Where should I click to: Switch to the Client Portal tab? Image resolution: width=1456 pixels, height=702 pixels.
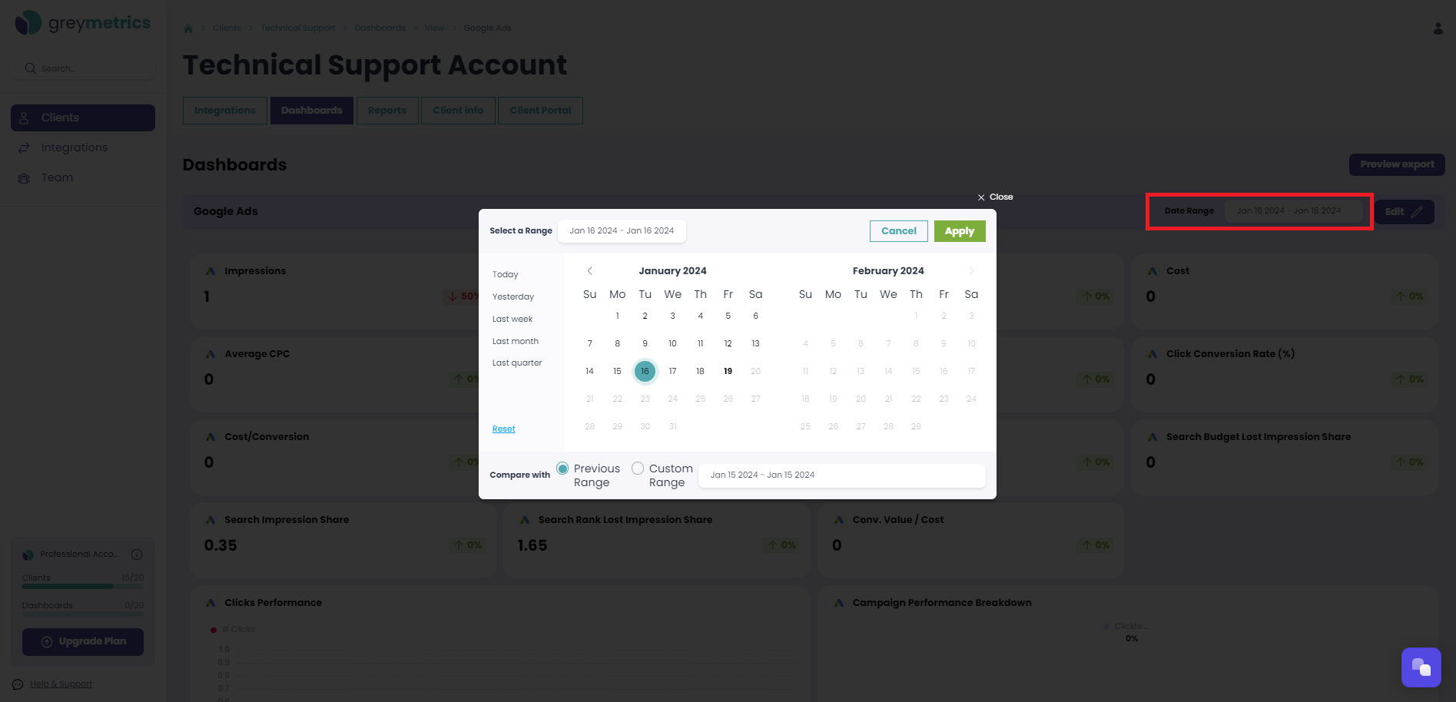(x=540, y=110)
